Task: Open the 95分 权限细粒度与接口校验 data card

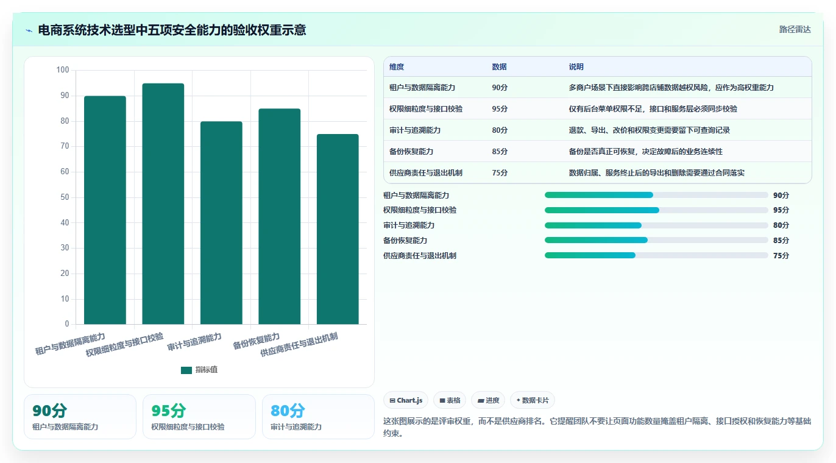Action: point(199,417)
